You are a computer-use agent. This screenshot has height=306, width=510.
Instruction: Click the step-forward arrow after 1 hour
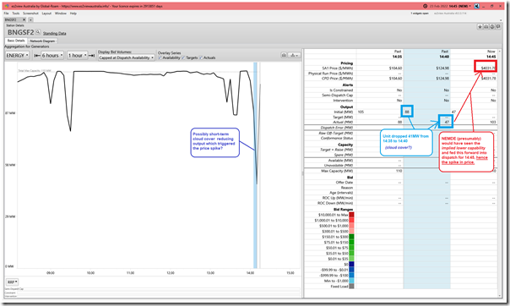[92, 56]
